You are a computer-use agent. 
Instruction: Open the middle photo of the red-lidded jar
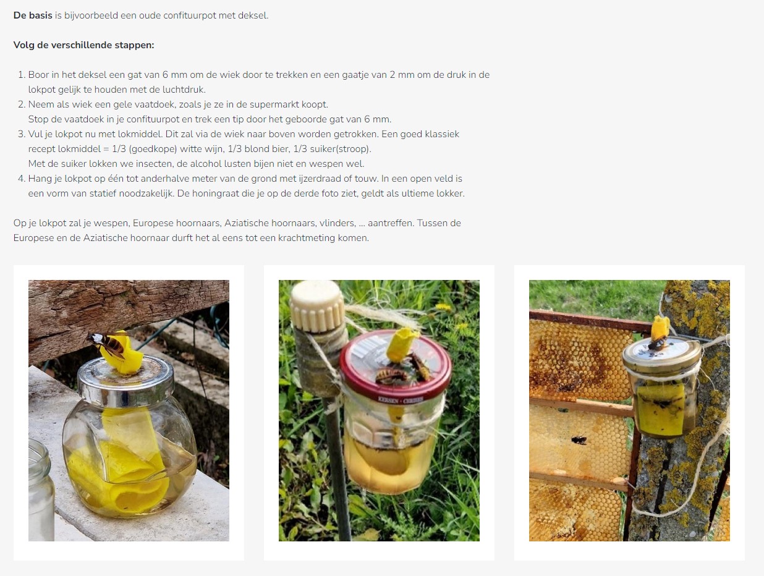coord(379,410)
